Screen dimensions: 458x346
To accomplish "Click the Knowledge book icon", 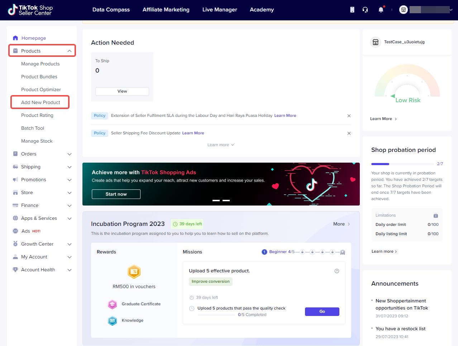I will 113,321.
